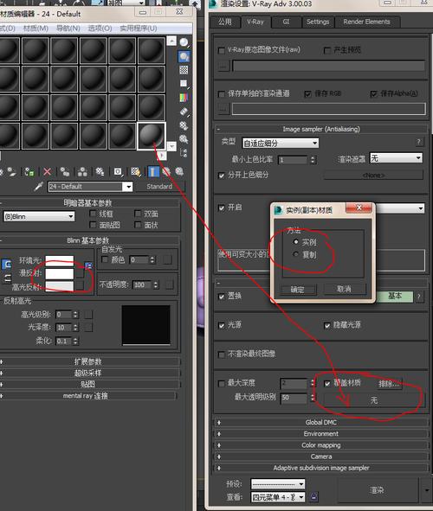Click the 取消 button in the dialog
The width and height of the screenshot is (433, 511).
tap(344, 289)
